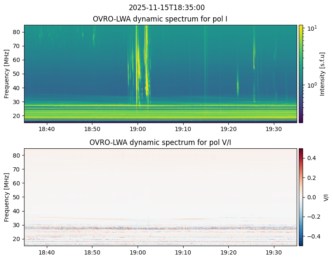Image resolution: width=333 pixels, height=260 pixels.
Task: Click the 80 MHz tick label on the top panel
Action: tap(16, 32)
